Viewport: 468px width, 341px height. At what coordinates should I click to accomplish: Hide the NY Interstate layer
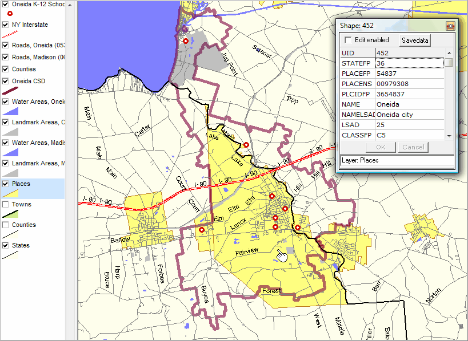tap(6, 25)
